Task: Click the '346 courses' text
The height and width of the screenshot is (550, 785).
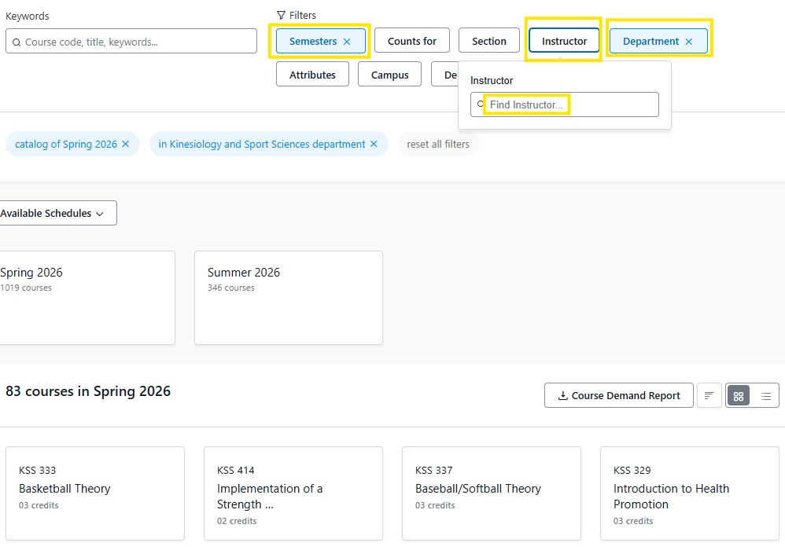Action: (230, 288)
